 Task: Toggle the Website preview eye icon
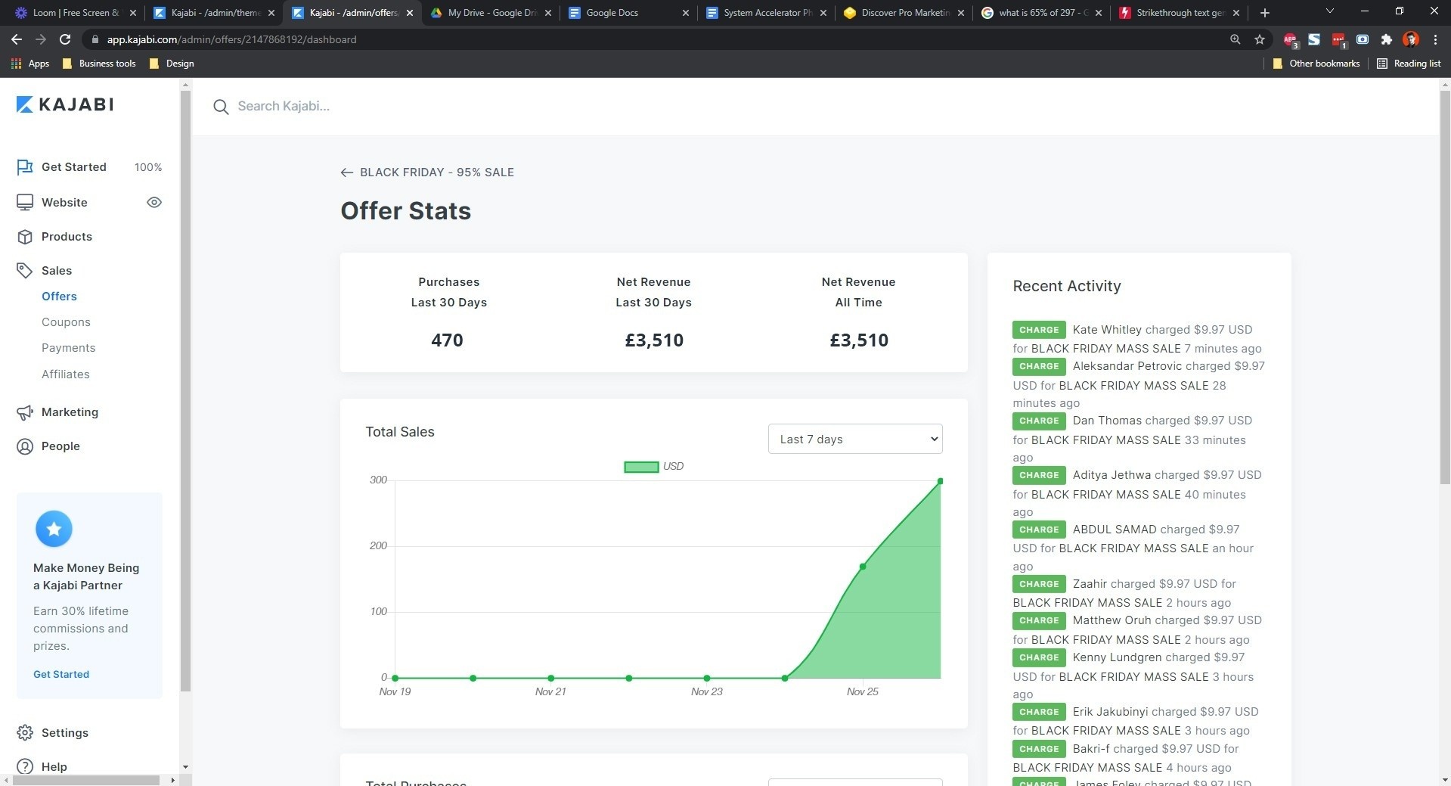click(x=154, y=202)
